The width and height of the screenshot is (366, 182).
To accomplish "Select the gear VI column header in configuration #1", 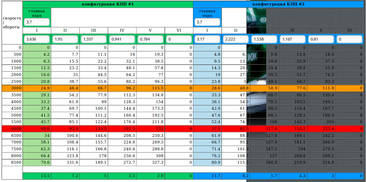I will point(179,30).
